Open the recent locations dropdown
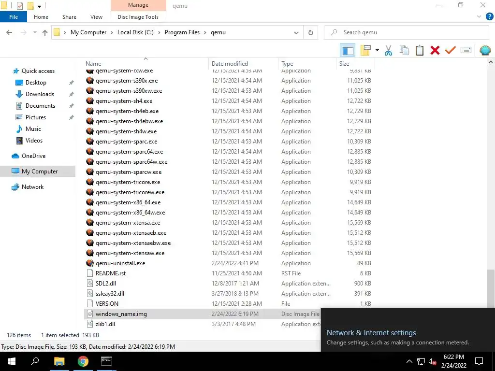 [x=35, y=32]
